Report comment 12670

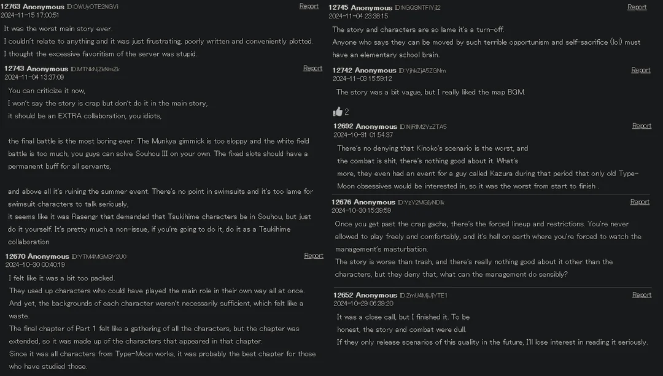[x=313, y=256]
